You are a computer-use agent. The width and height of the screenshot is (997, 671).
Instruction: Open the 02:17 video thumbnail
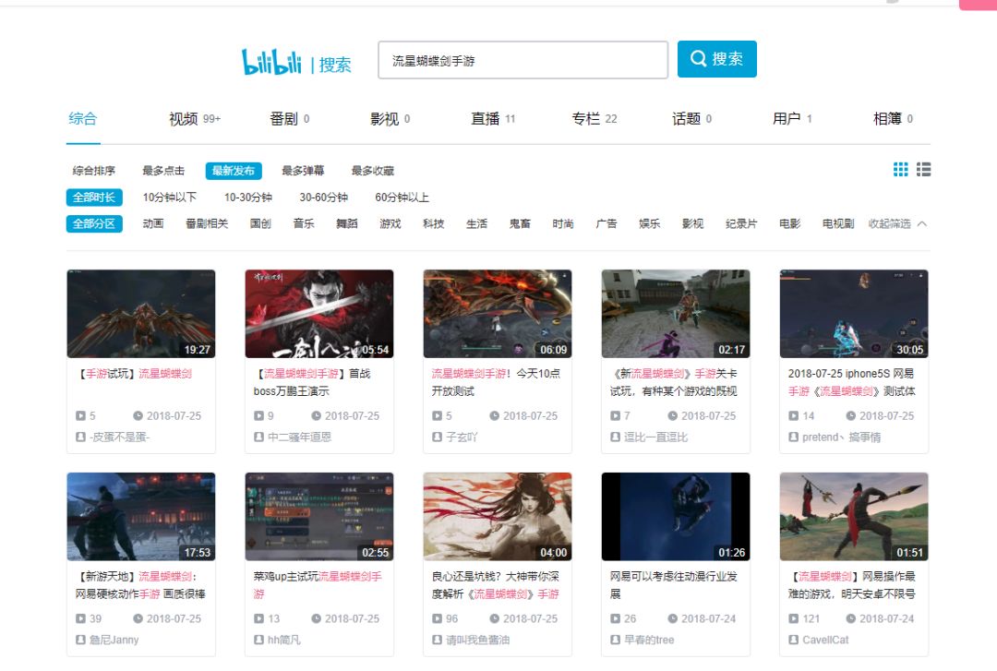[x=676, y=314]
